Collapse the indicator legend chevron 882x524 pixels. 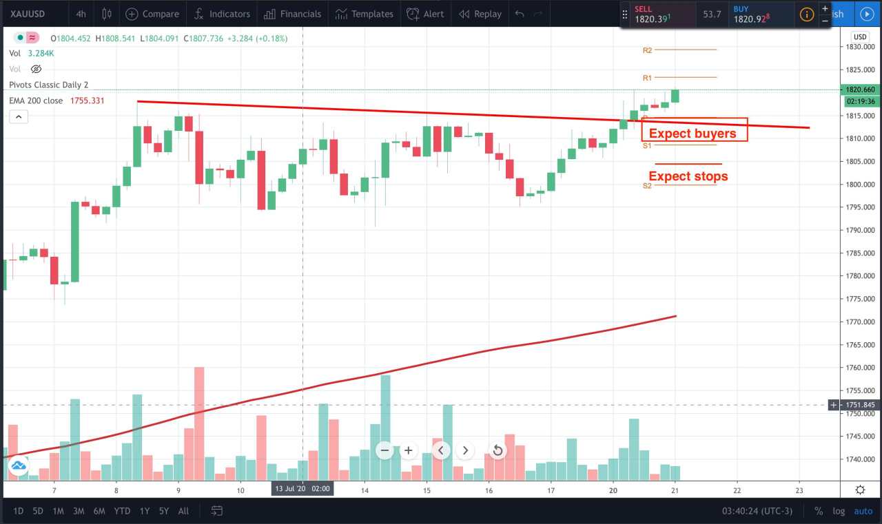[19, 117]
